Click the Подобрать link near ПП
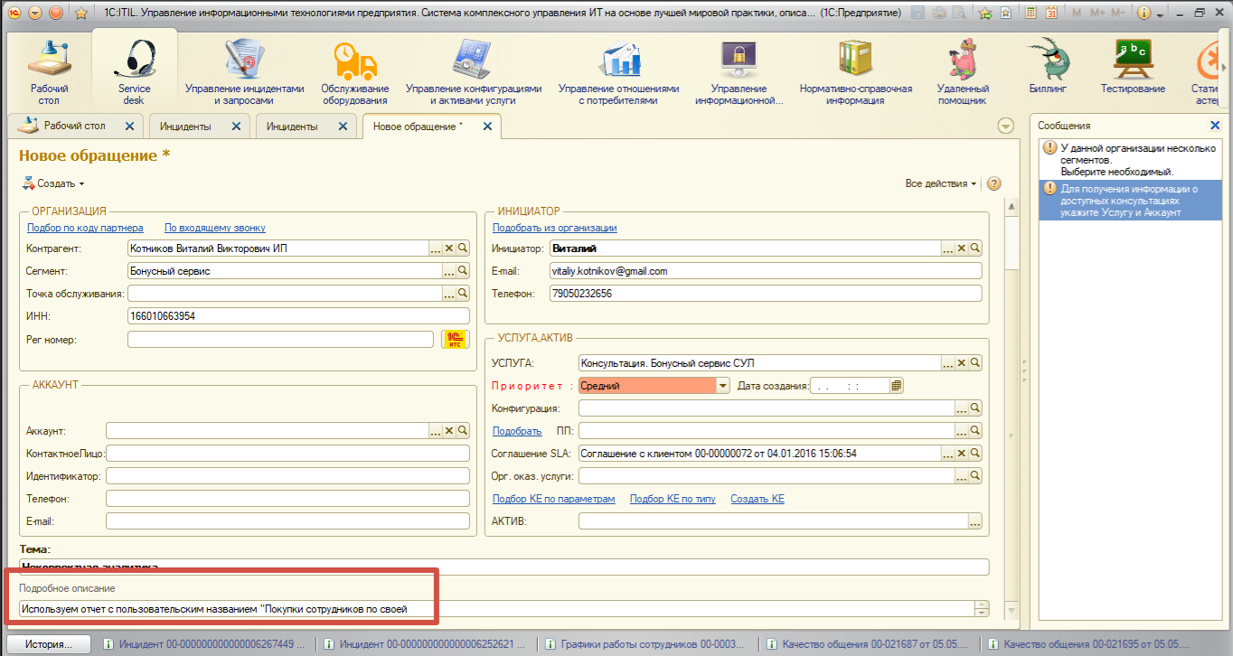The height and width of the screenshot is (656, 1233). (x=517, y=431)
